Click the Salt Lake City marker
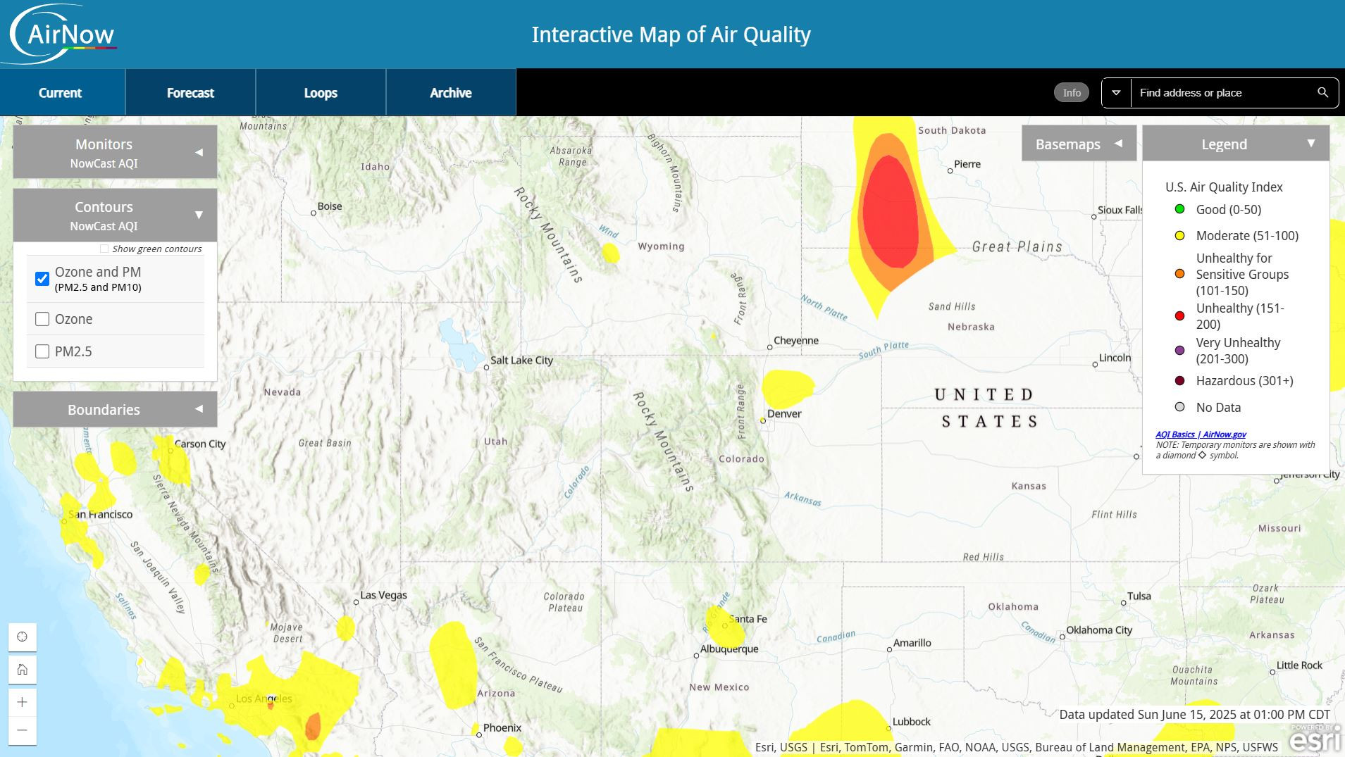Image resolution: width=1345 pixels, height=757 pixels. click(x=486, y=367)
